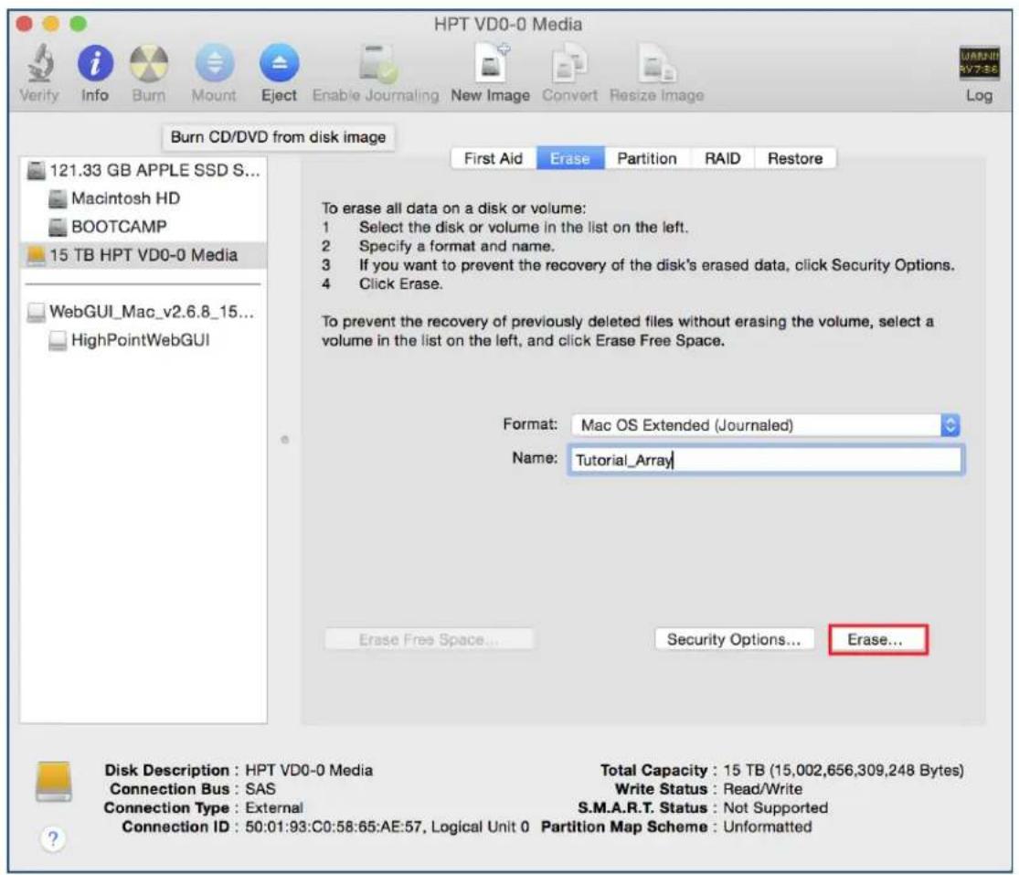Click the Write Status Read/Write value

(763, 789)
